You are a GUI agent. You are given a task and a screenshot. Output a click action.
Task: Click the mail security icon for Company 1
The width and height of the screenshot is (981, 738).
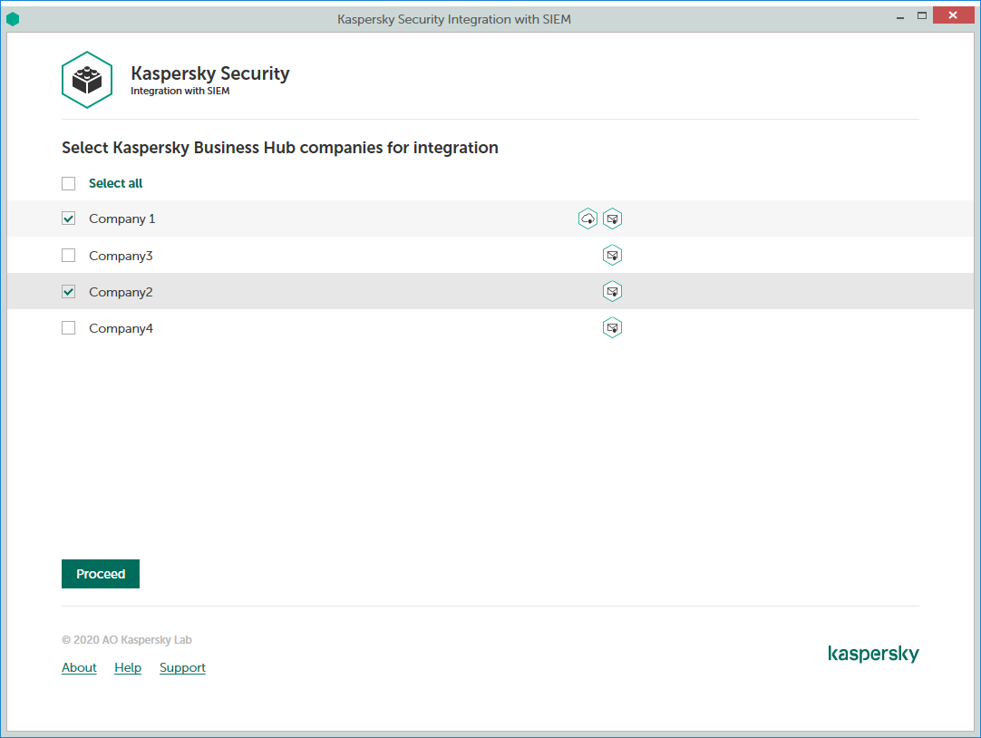coord(613,218)
